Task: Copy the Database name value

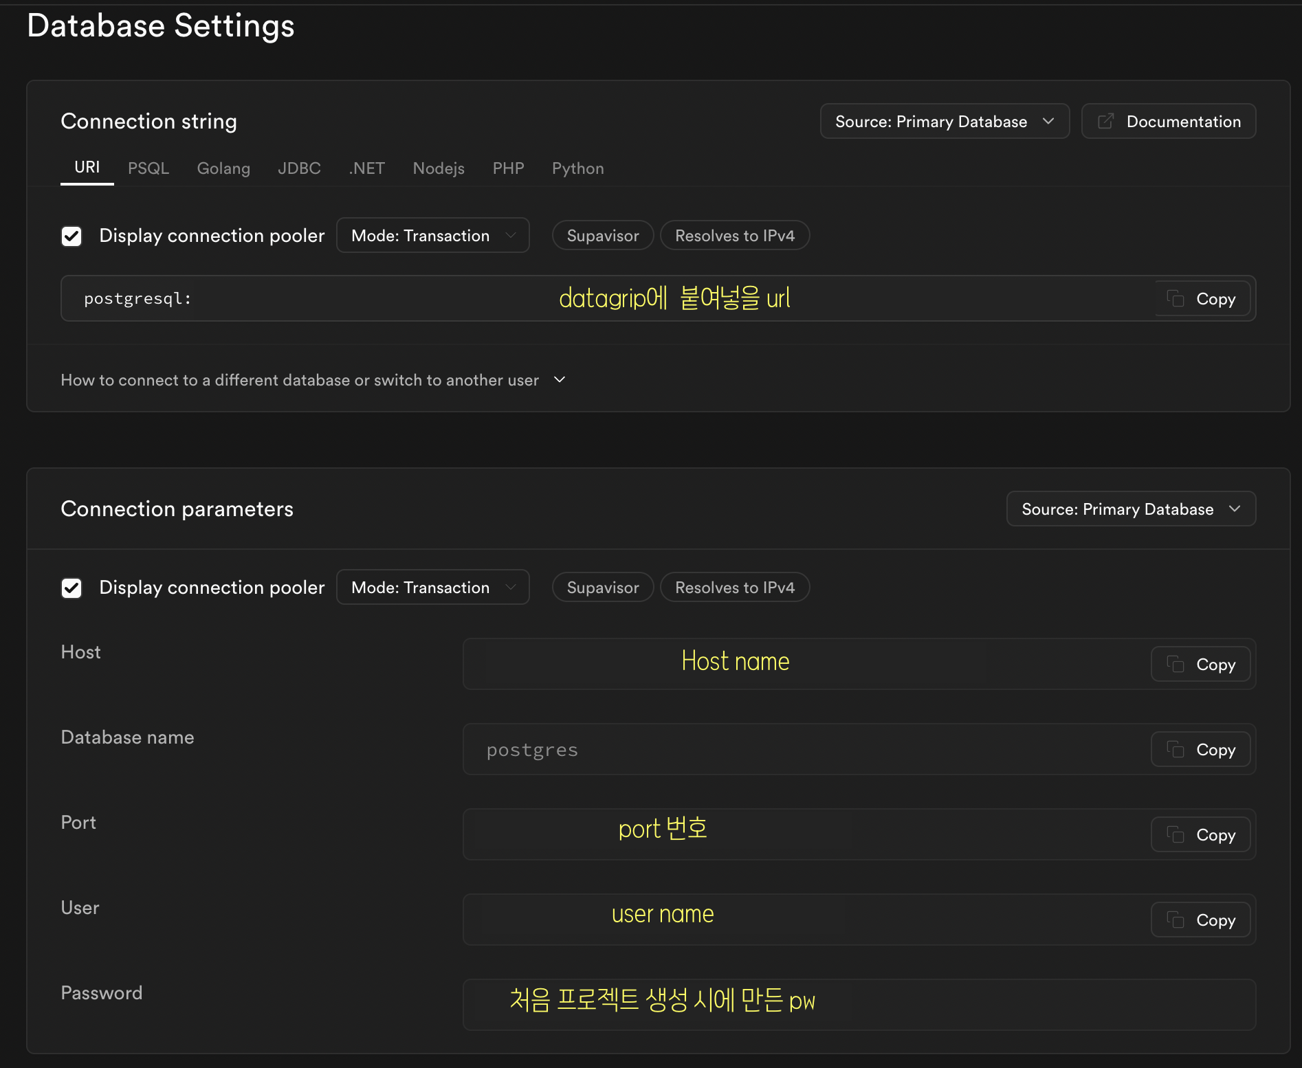Action: tap(1200, 750)
